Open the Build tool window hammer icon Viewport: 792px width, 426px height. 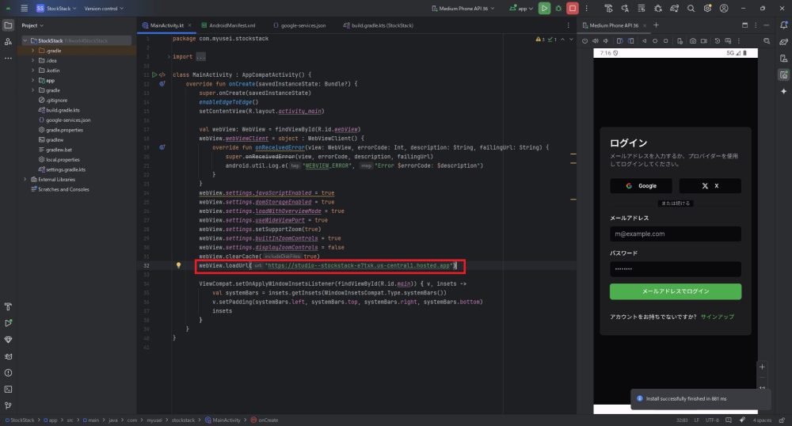coord(9,306)
